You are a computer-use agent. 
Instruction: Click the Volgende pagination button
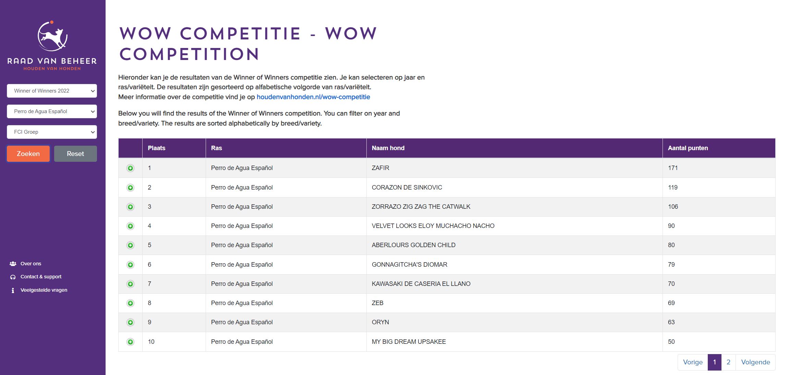pos(755,362)
